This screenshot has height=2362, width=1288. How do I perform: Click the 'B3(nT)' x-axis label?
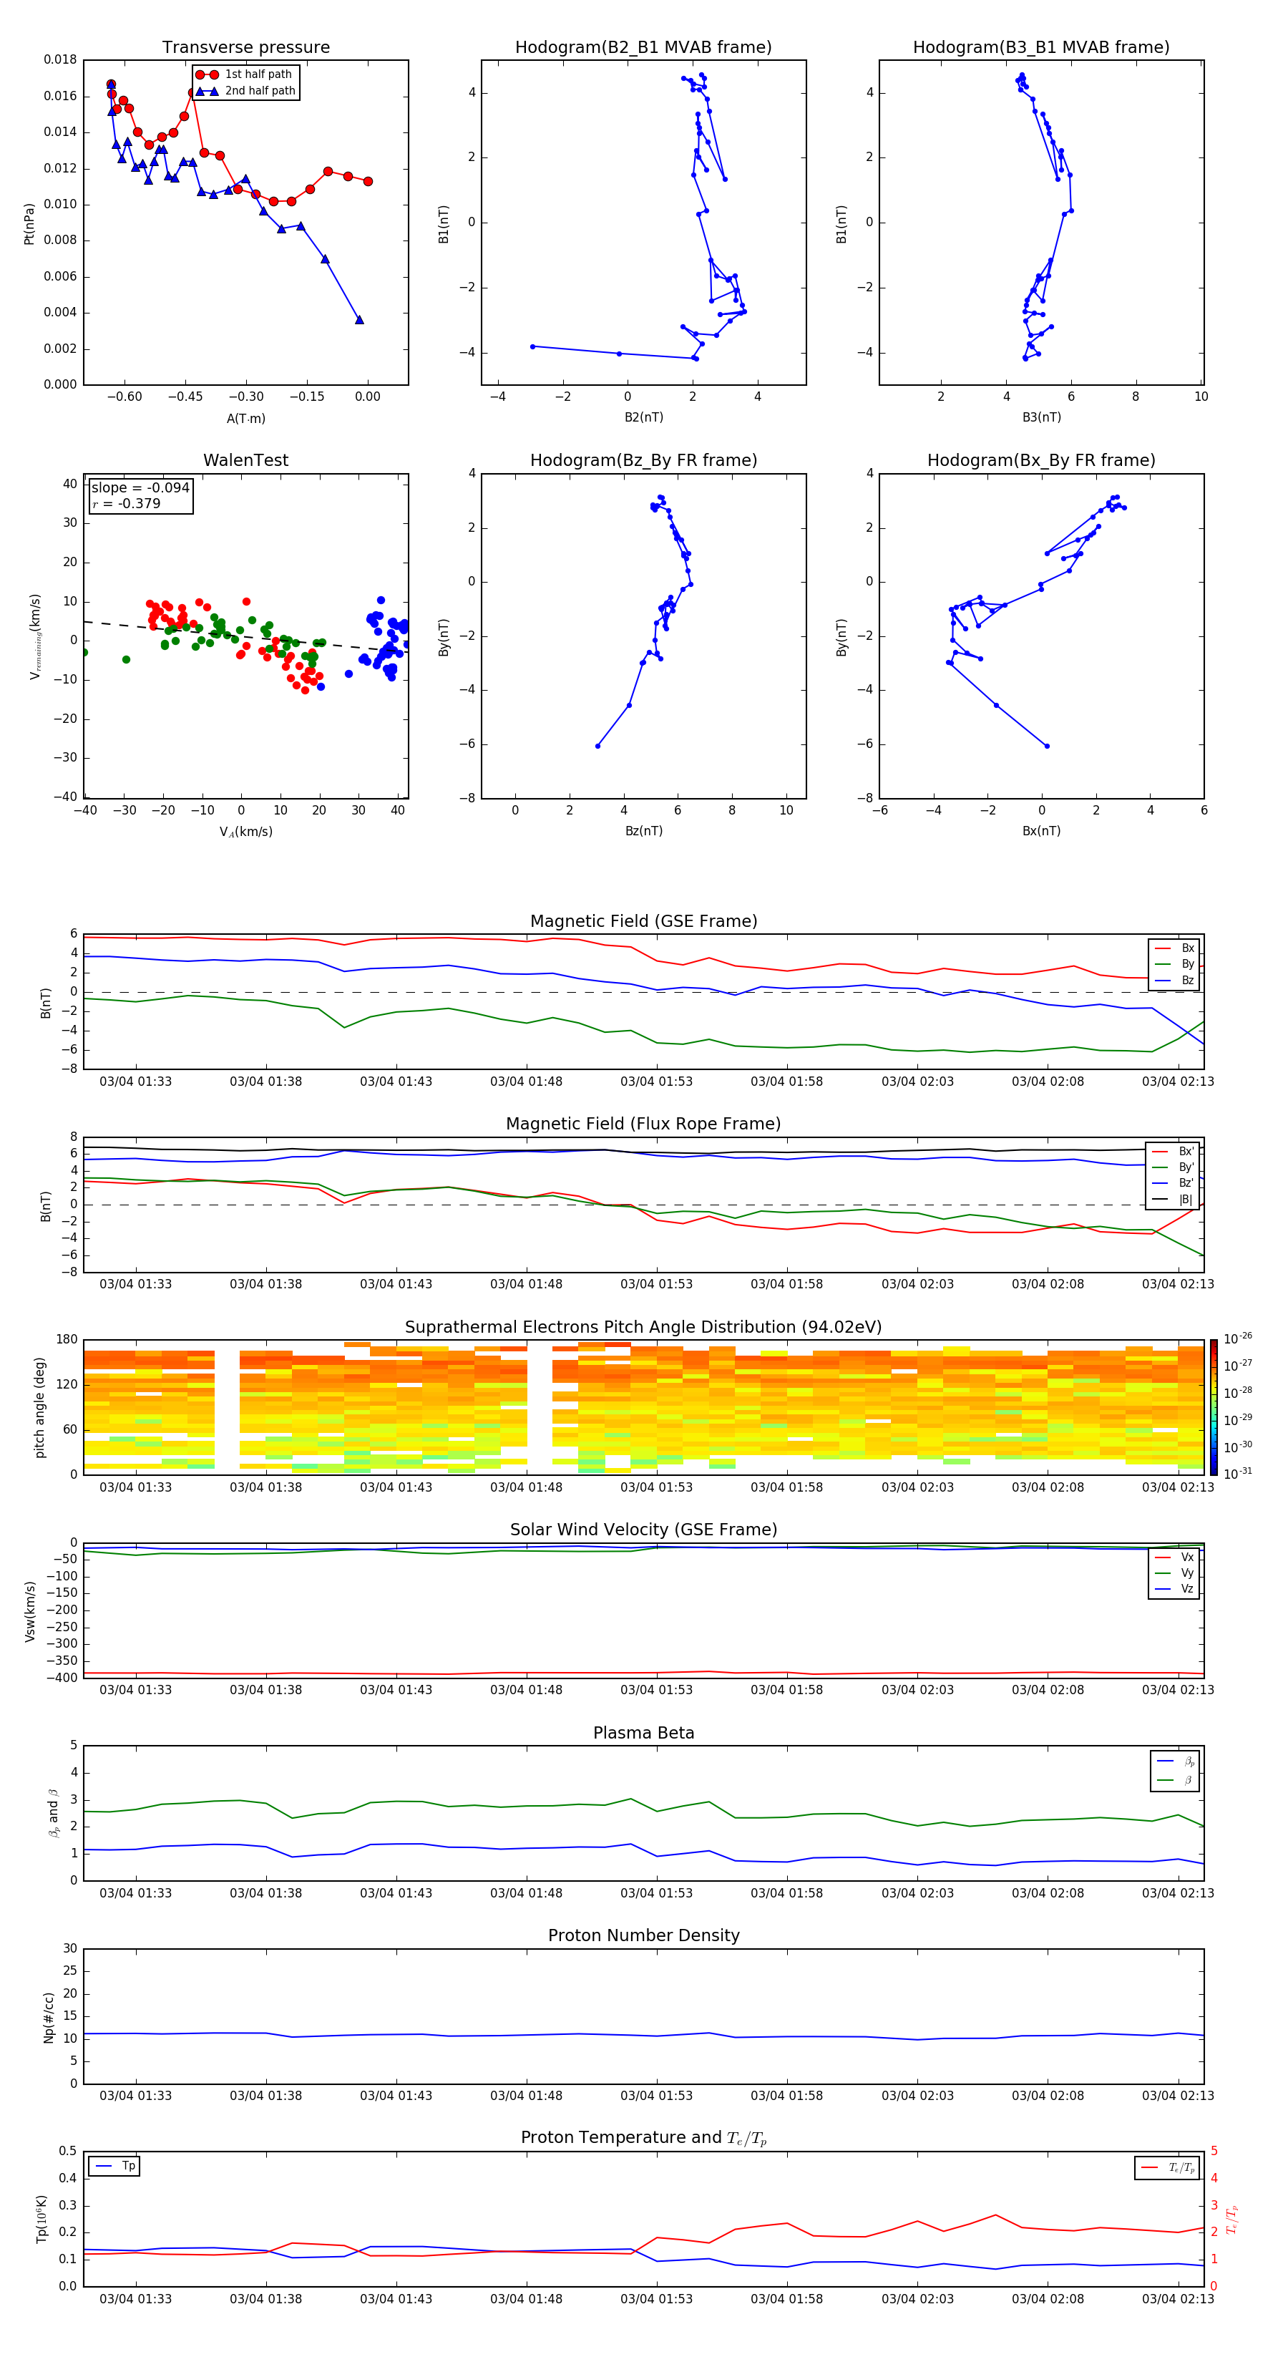click(x=1041, y=417)
